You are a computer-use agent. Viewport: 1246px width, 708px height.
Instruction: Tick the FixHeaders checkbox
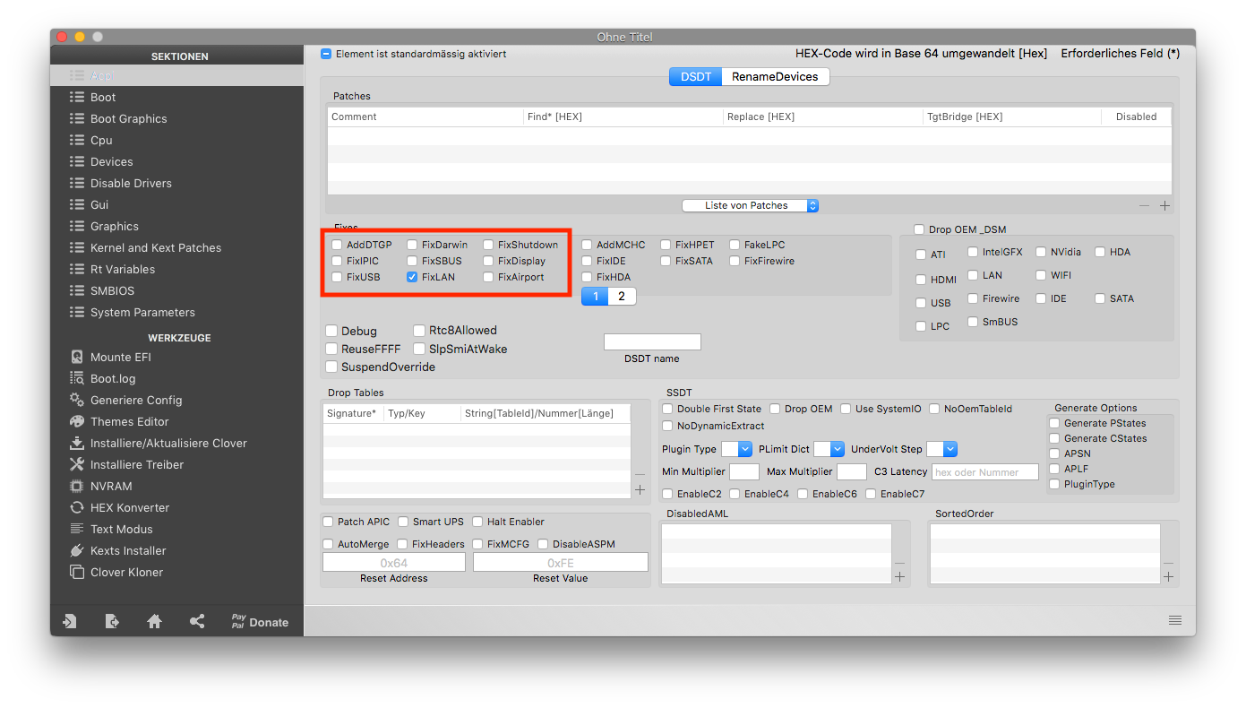point(403,544)
